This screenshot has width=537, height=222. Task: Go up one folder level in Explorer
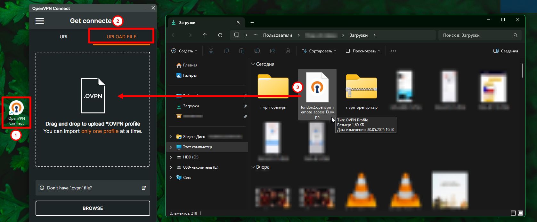[x=205, y=35]
